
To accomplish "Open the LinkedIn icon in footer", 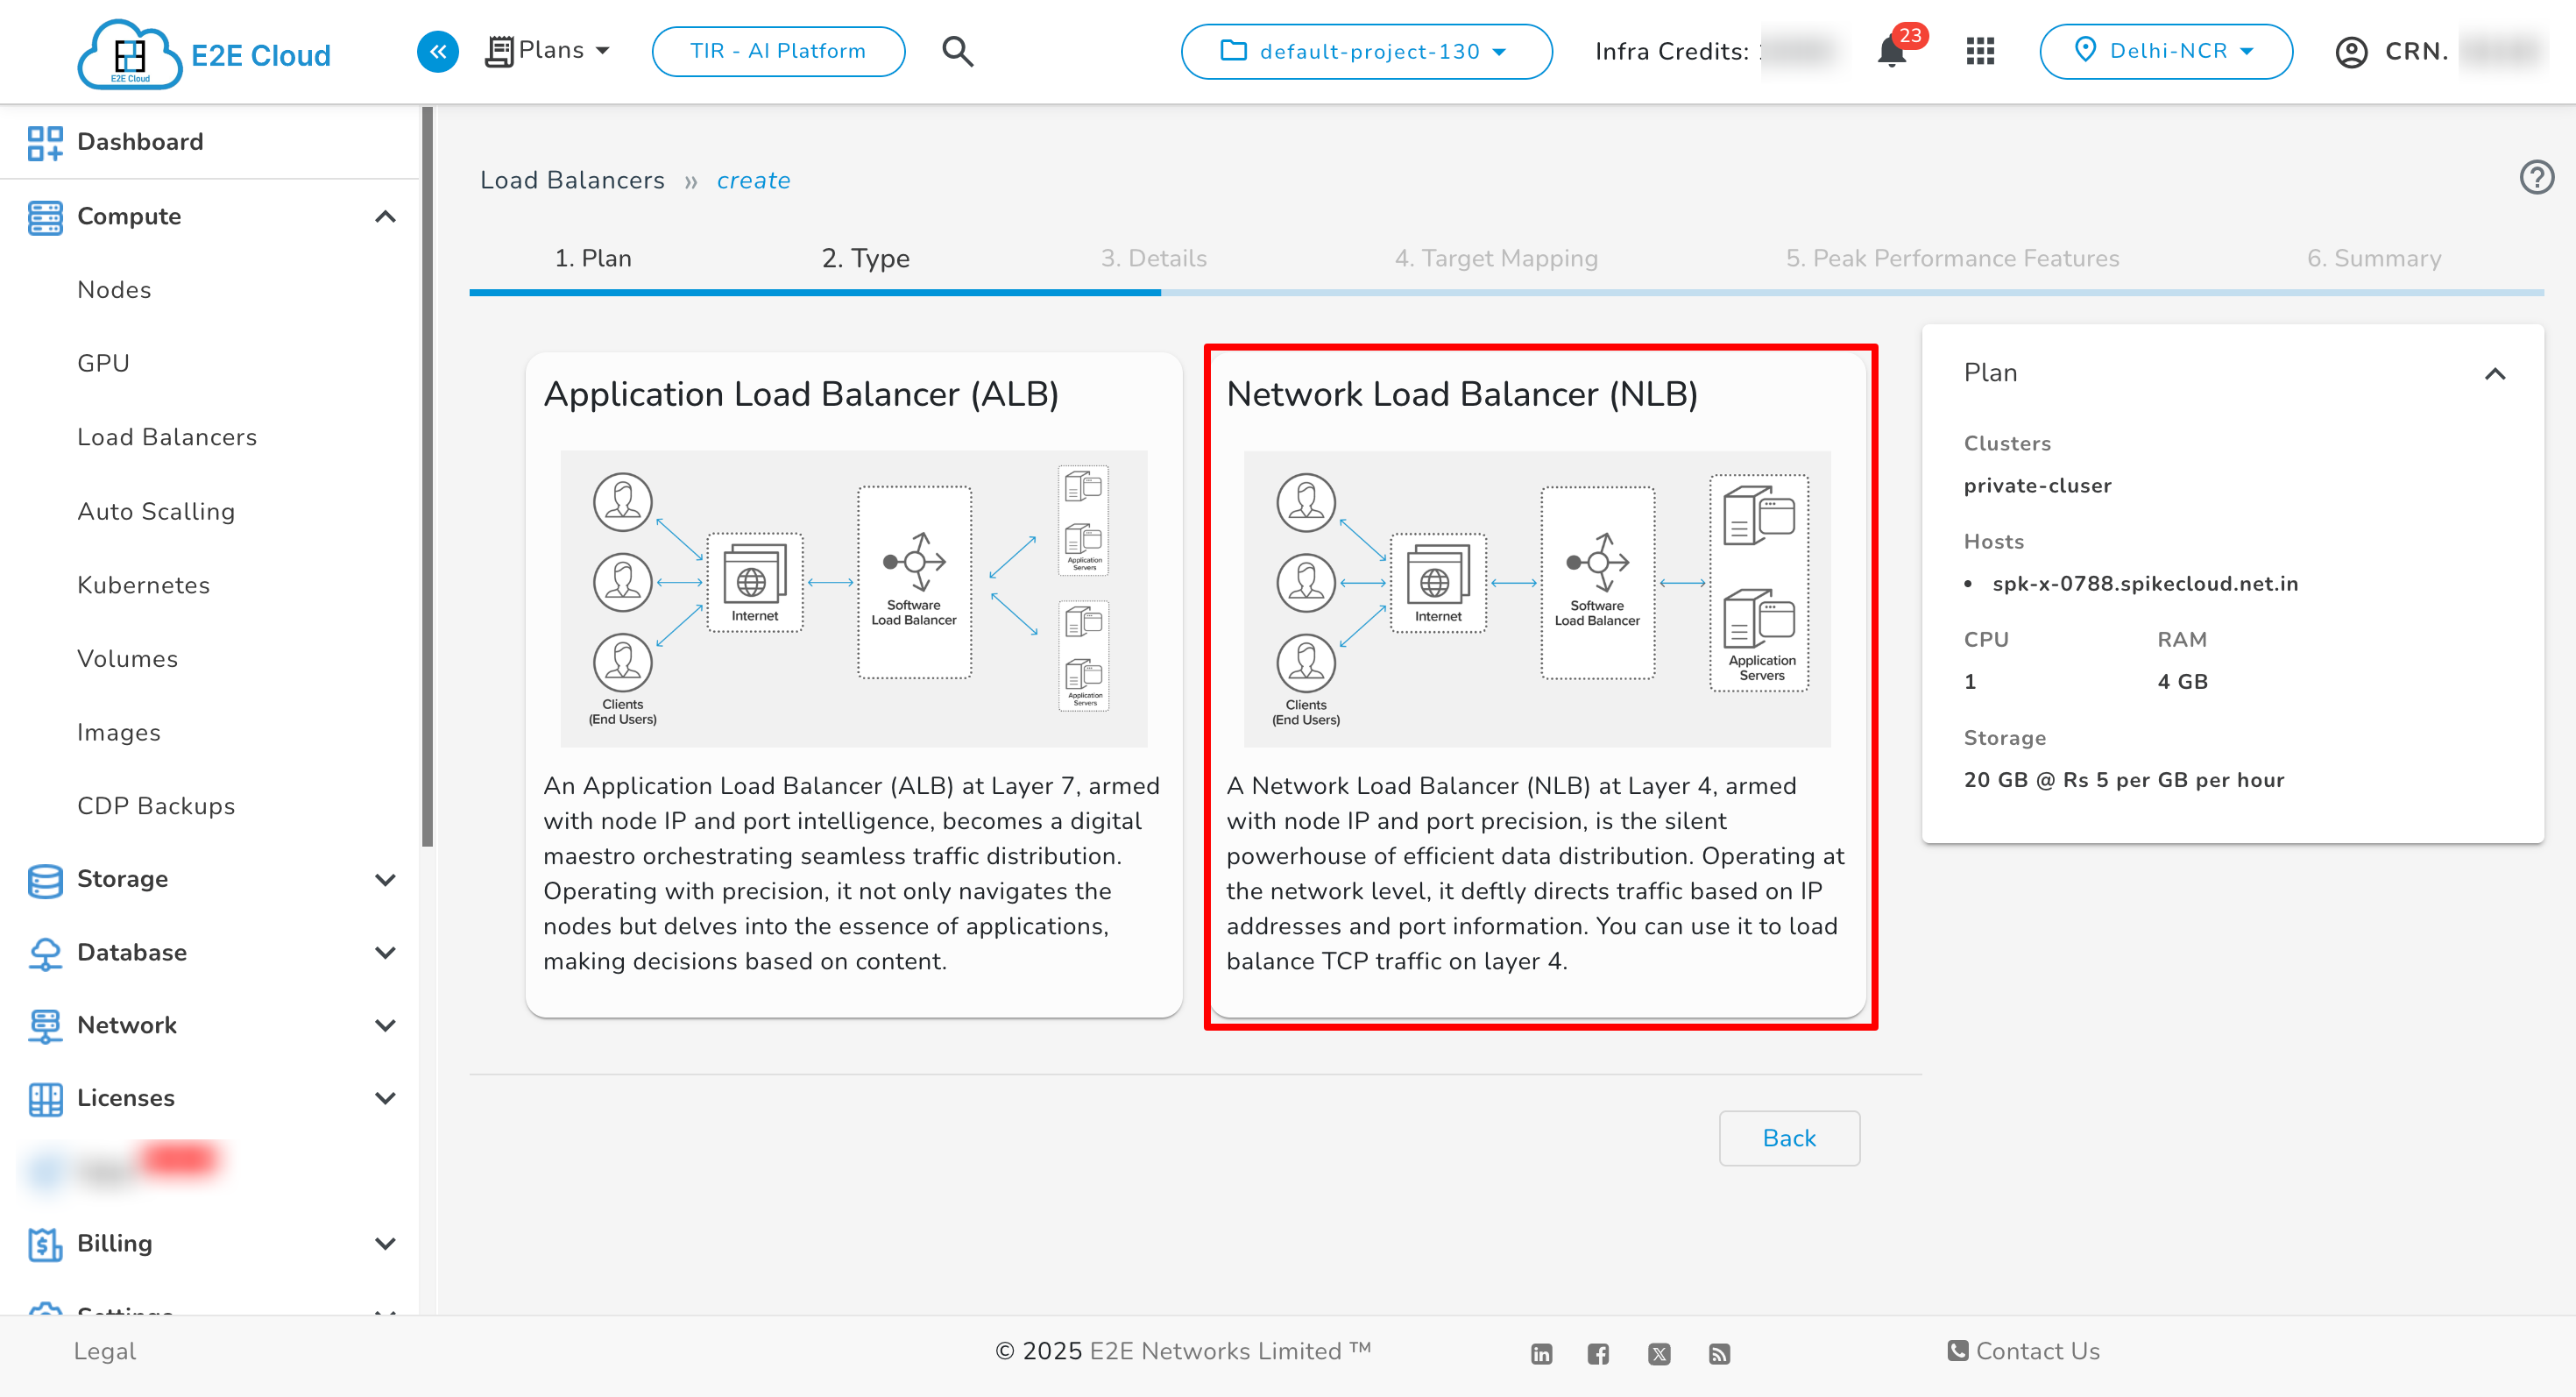I will (x=1541, y=1353).
